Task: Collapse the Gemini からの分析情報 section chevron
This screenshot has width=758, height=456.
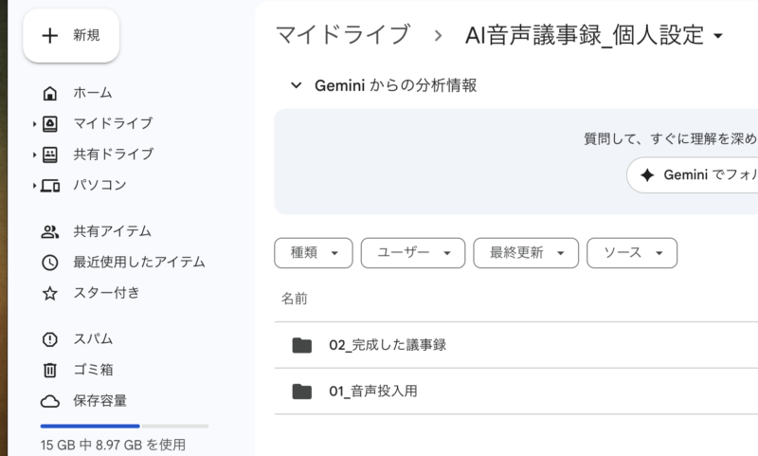Action: (x=296, y=85)
